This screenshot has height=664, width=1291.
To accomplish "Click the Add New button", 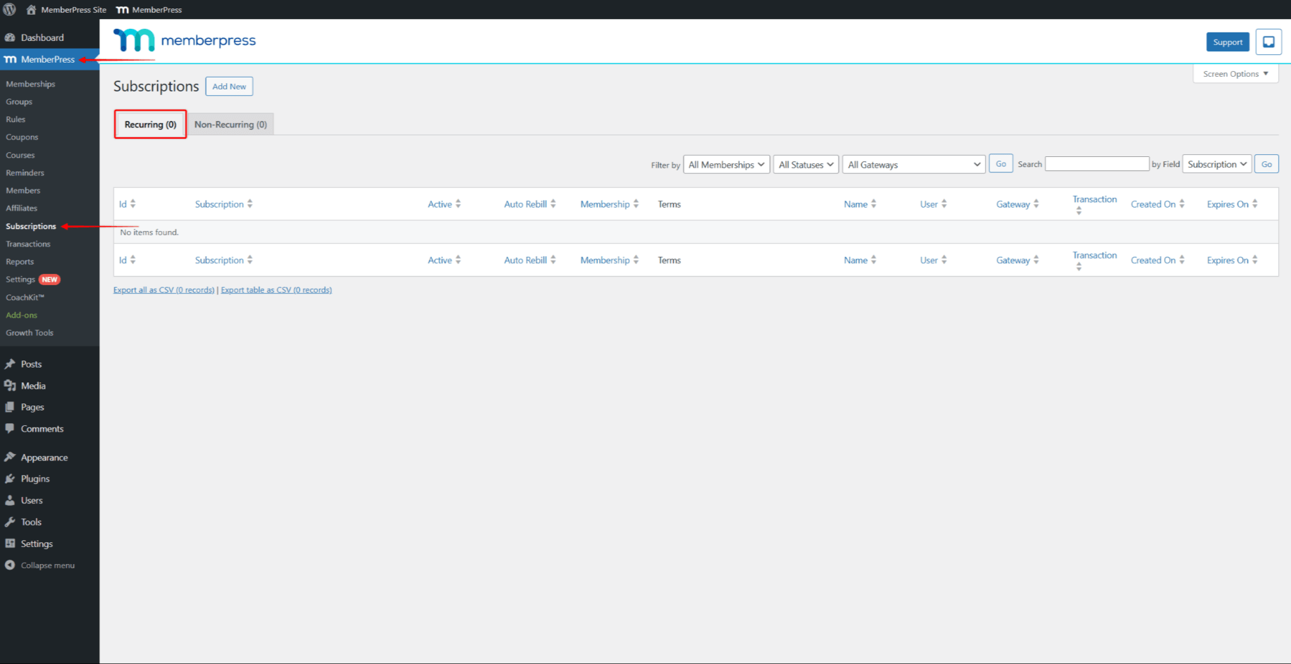I will tap(228, 86).
